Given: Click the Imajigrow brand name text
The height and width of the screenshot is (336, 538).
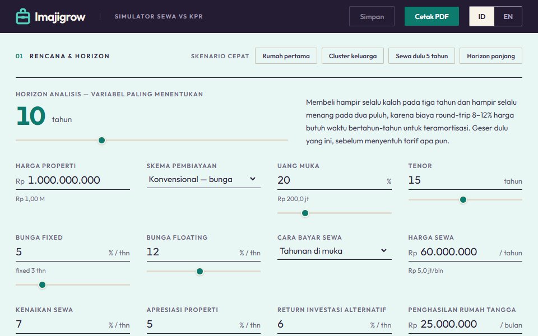Looking at the screenshot, I should click(60, 17).
